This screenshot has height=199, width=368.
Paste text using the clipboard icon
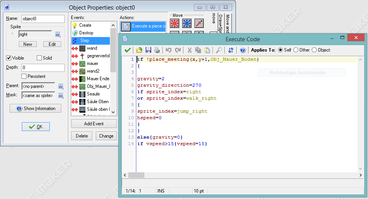click(207, 50)
